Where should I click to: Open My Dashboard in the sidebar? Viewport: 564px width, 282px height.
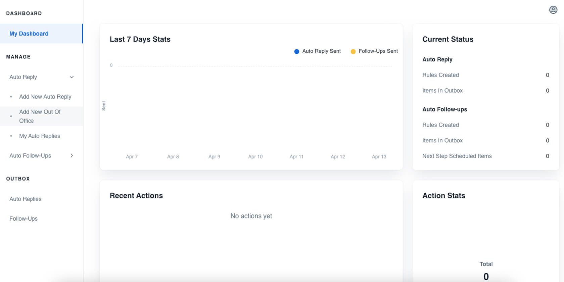29,34
